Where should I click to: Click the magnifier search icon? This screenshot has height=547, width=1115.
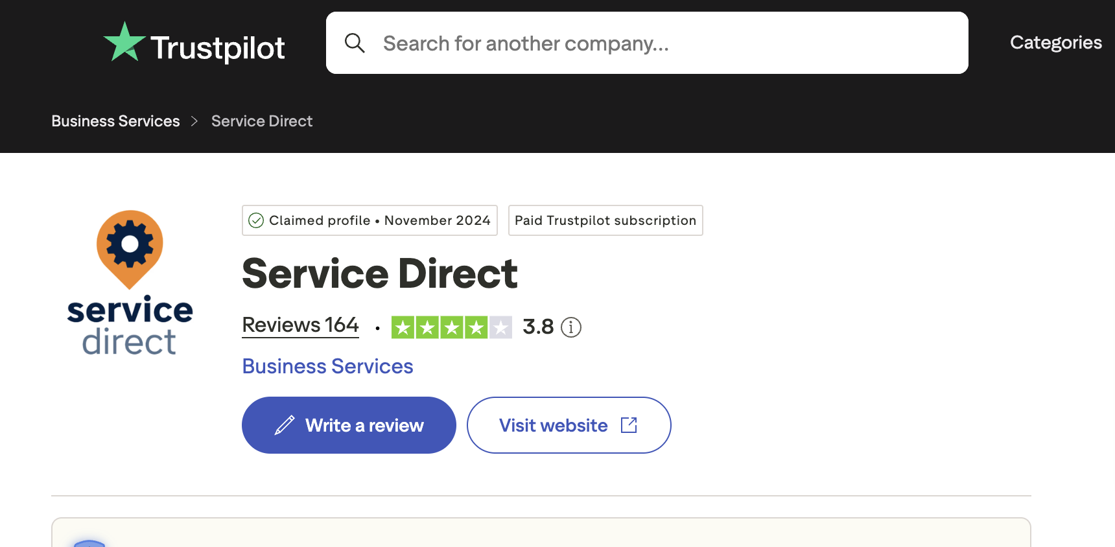(355, 43)
